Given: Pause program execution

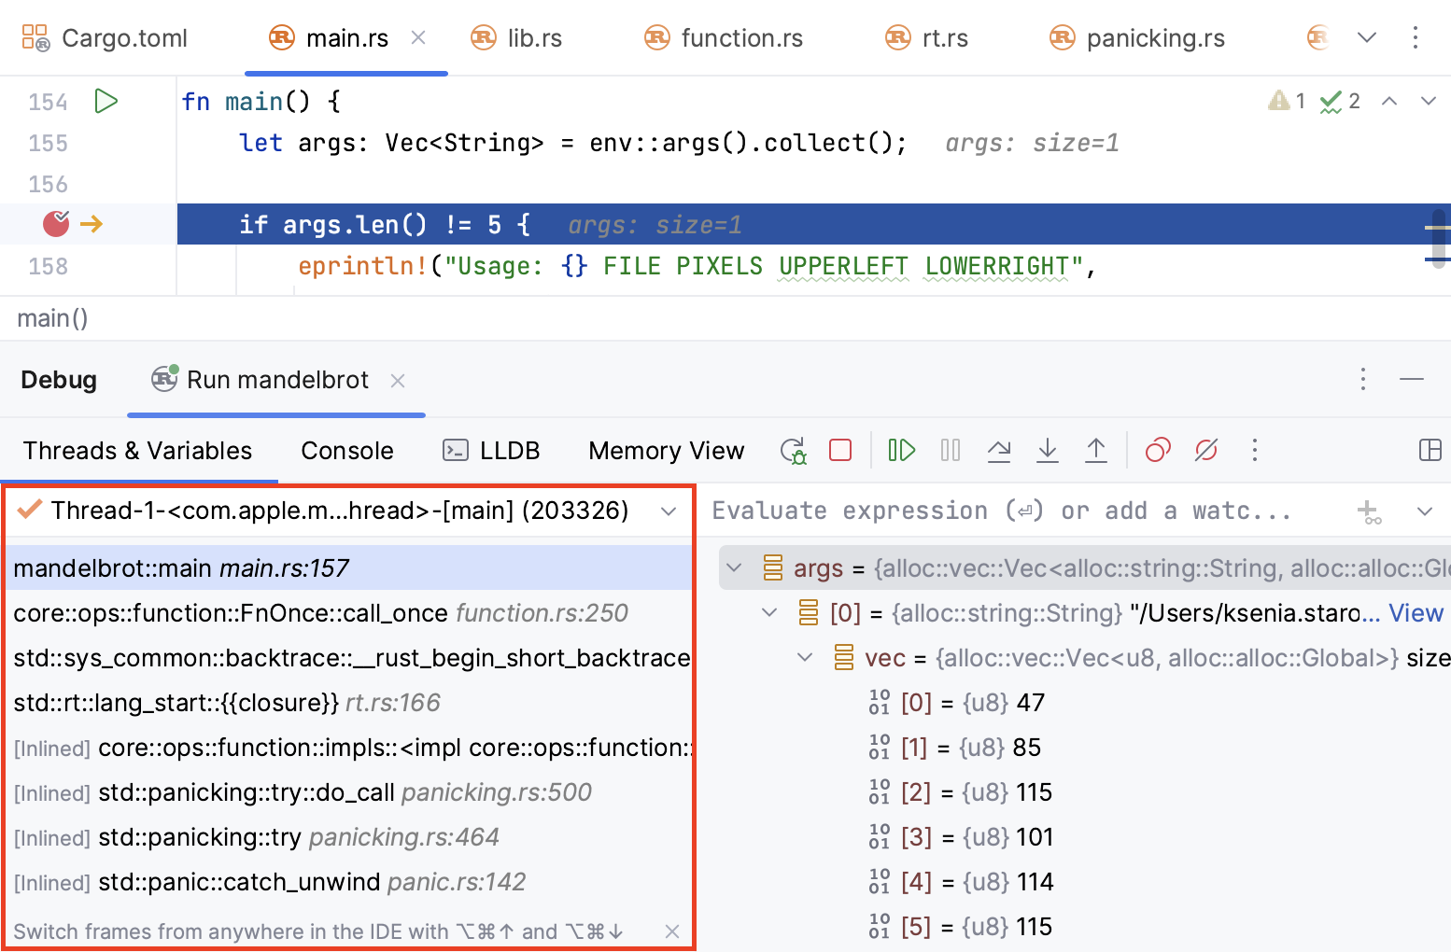Looking at the screenshot, I should point(951,451).
